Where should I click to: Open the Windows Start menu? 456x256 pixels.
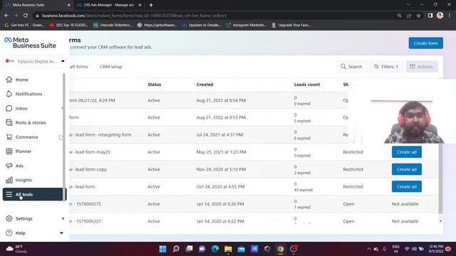(163, 249)
